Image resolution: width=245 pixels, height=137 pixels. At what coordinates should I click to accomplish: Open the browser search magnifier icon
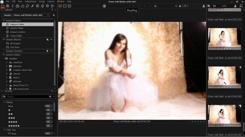[241, 6]
